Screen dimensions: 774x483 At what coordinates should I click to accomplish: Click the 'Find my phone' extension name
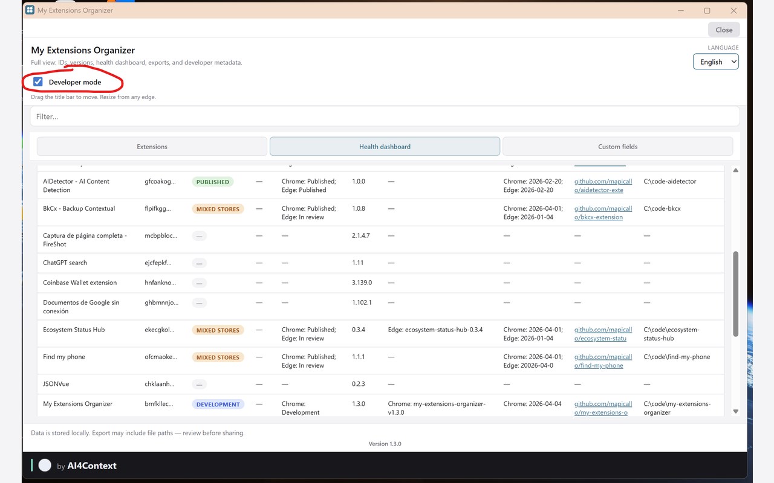64,357
